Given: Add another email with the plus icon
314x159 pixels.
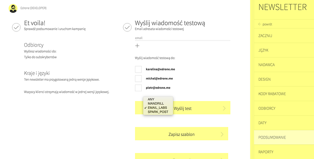Looking at the screenshot, I should click(137, 46).
